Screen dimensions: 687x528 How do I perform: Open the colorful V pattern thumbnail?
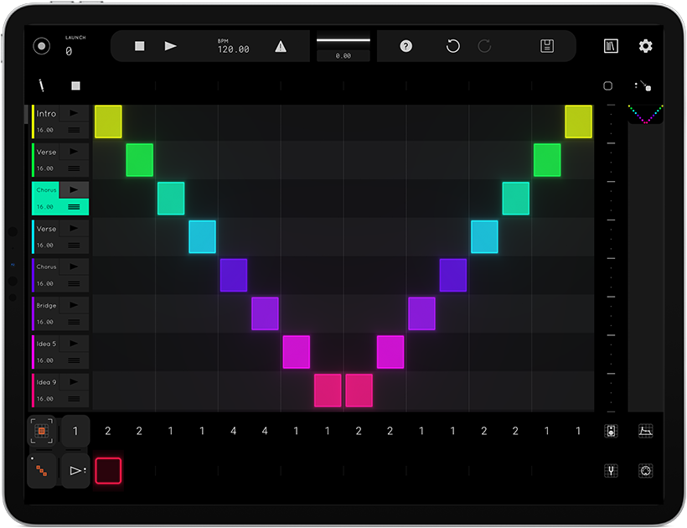point(645,114)
